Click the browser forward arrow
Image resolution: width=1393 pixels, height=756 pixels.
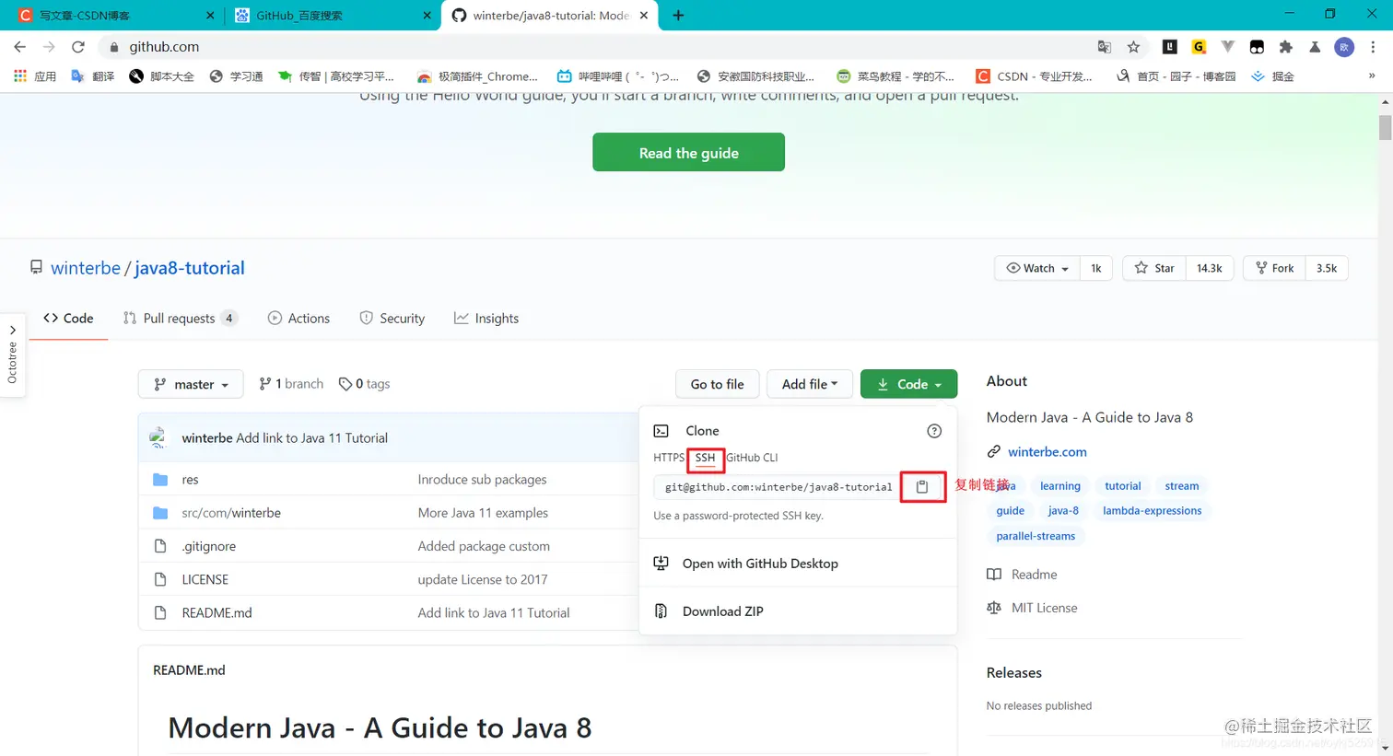pyautogui.click(x=49, y=47)
